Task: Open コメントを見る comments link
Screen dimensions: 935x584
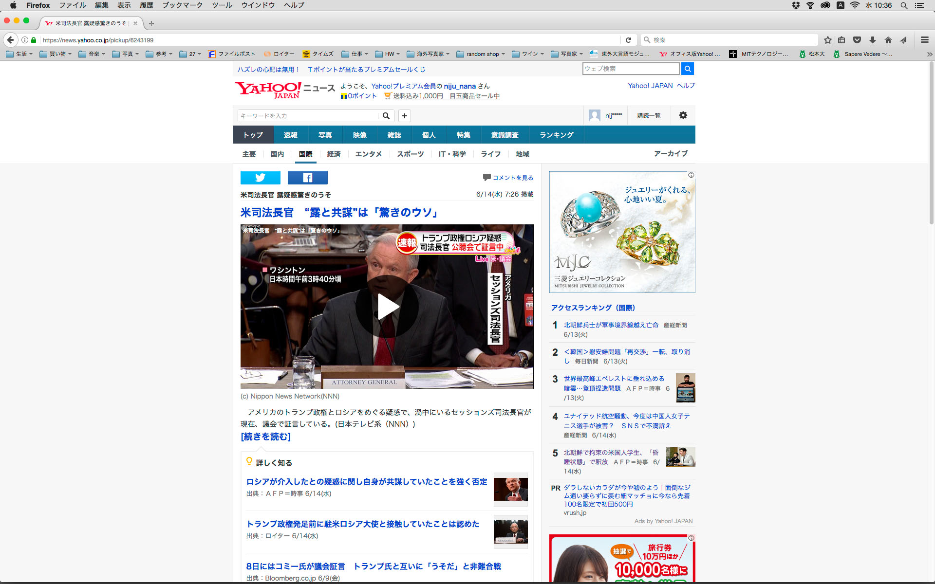Action: pos(512,178)
